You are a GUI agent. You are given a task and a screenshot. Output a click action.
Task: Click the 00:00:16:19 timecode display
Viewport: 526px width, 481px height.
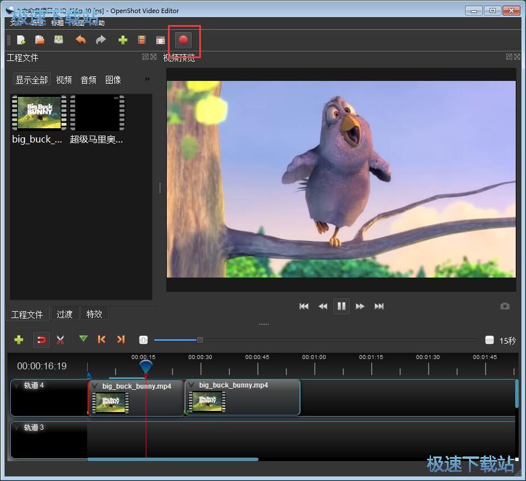[x=42, y=366]
